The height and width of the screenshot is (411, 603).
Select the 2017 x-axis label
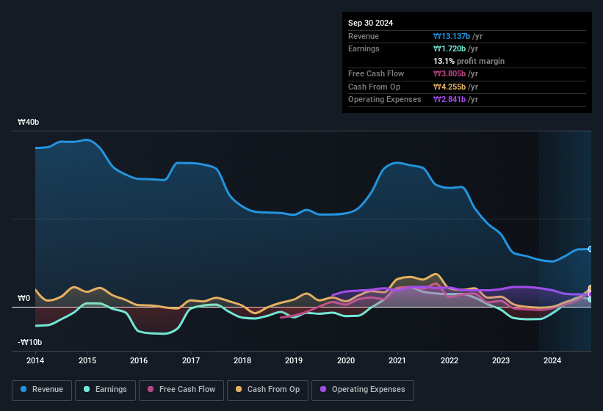click(191, 360)
